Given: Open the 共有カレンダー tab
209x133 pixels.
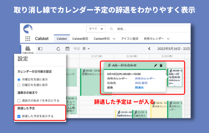Looking at the screenshot, I should pos(154,39).
